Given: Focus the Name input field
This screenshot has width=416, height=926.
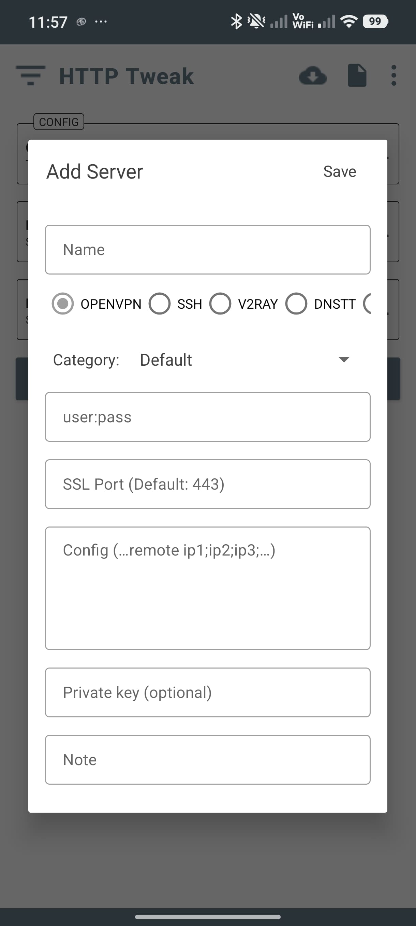Looking at the screenshot, I should coord(208,250).
